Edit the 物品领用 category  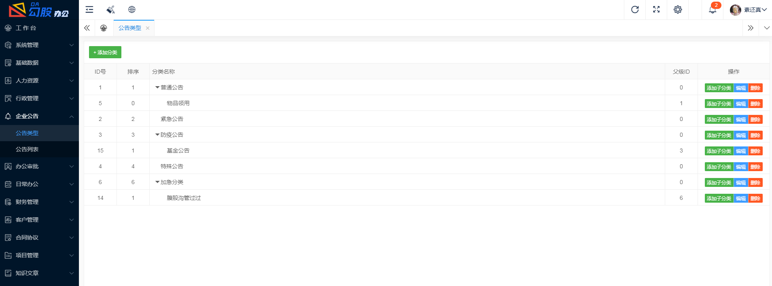click(741, 104)
